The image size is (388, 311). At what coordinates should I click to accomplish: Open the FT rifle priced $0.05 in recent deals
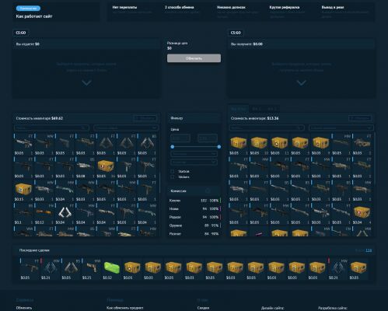[30, 269]
